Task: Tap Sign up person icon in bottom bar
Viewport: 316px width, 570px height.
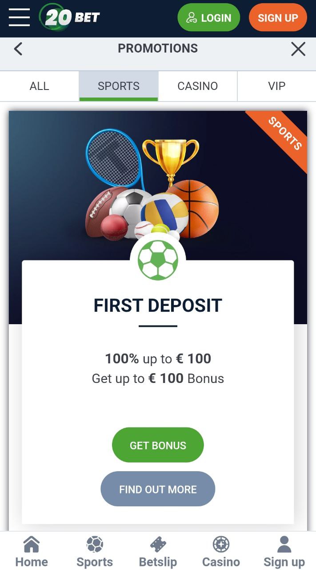Action: (x=284, y=544)
